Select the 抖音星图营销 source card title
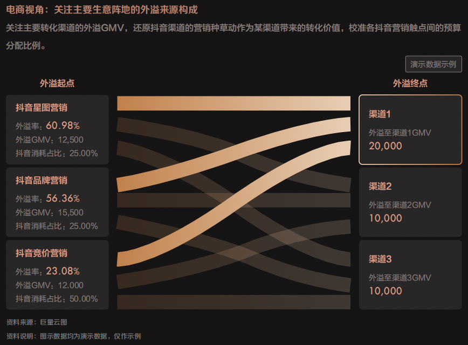468x345 pixels. 42,107
